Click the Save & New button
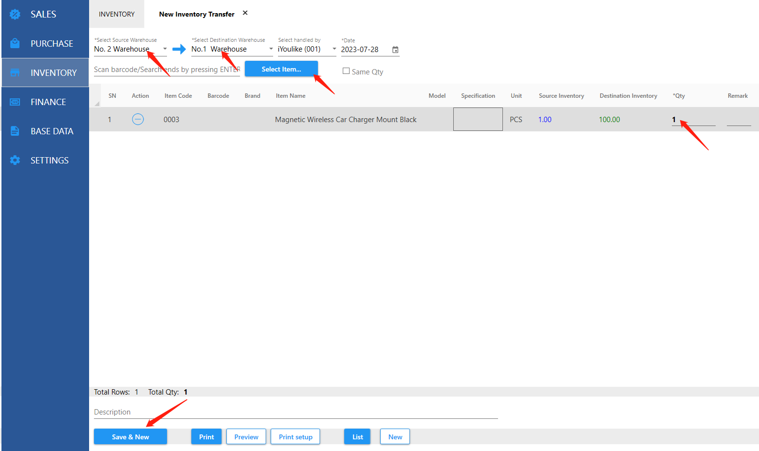Viewport: 759px width, 451px height. 130,436
